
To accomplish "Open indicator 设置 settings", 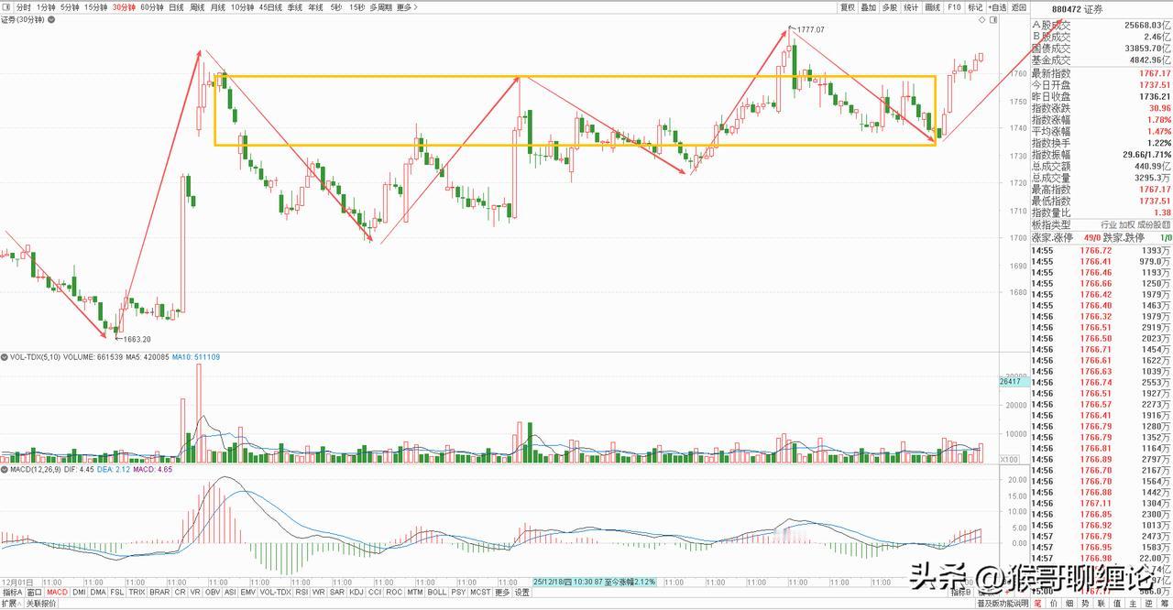I will click(x=521, y=593).
